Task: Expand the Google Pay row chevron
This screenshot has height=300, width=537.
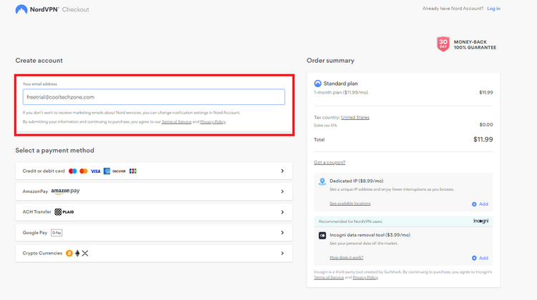Action: point(282,233)
